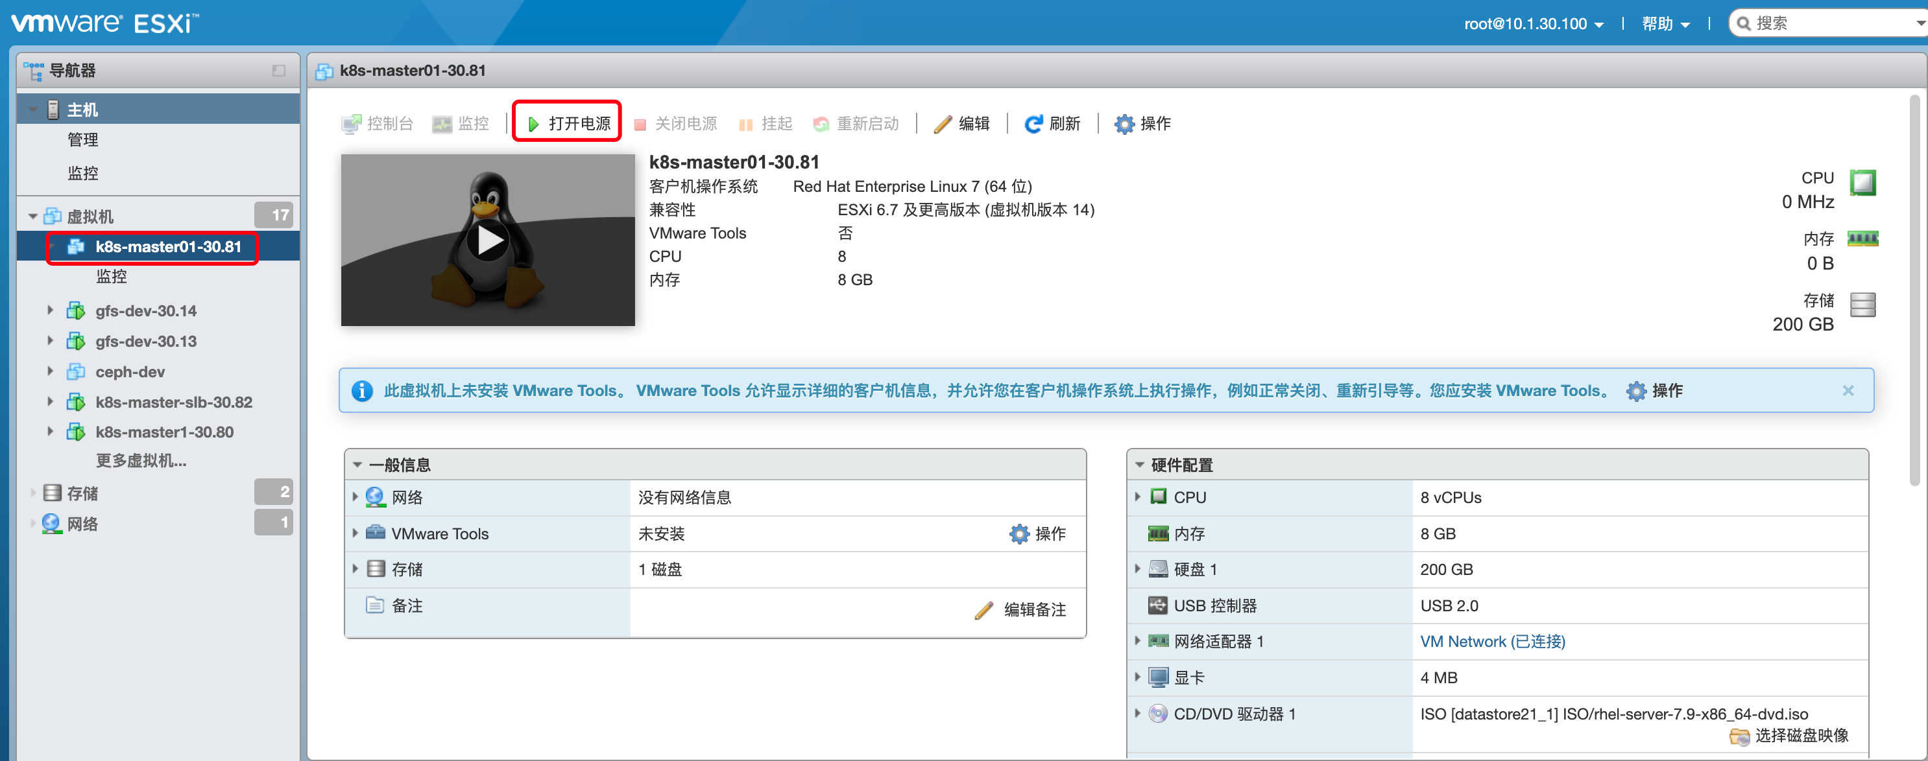This screenshot has width=1928, height=761.
Task: Expand the 存储 row in general info
Action: [355, 569]
